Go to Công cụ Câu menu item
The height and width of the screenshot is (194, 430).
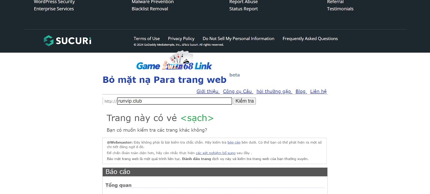[x=238, y=91]
